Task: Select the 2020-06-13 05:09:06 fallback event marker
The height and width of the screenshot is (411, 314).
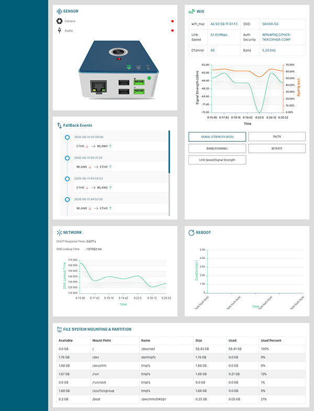Action: click(x=67, y=137)
